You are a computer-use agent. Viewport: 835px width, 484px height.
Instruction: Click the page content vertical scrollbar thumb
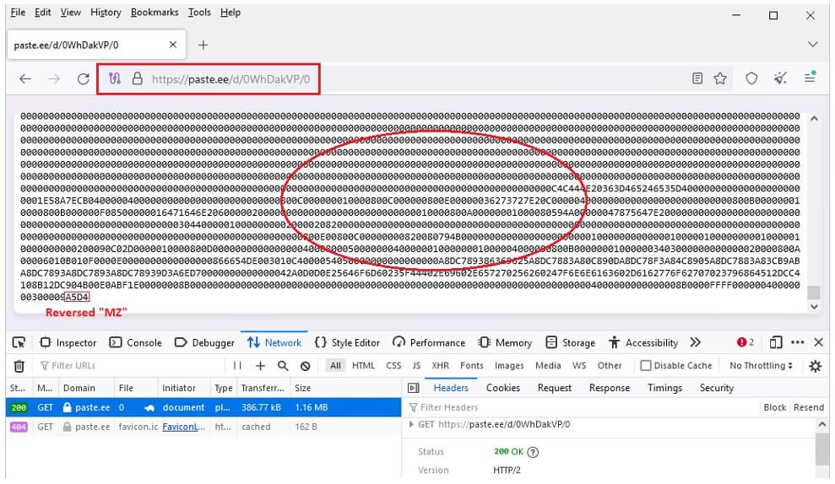click(813, 292)
